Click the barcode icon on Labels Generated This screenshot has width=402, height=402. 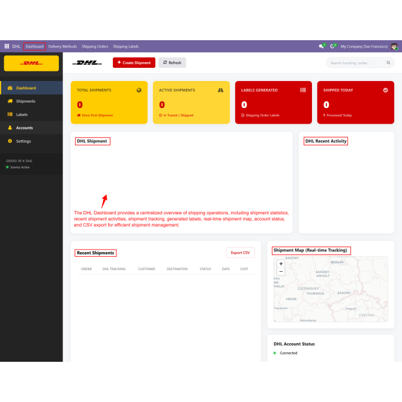303,90
